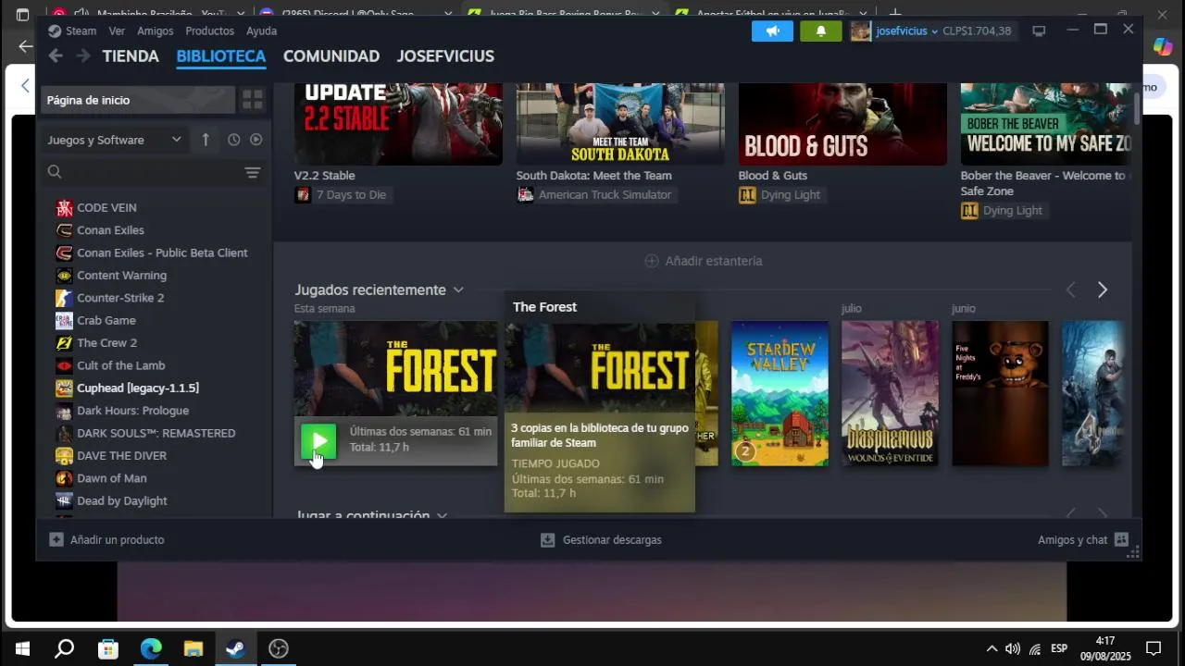Go back with Steam's left arrow
This screenshot has height=666, width=1185.
coord(56,56)
